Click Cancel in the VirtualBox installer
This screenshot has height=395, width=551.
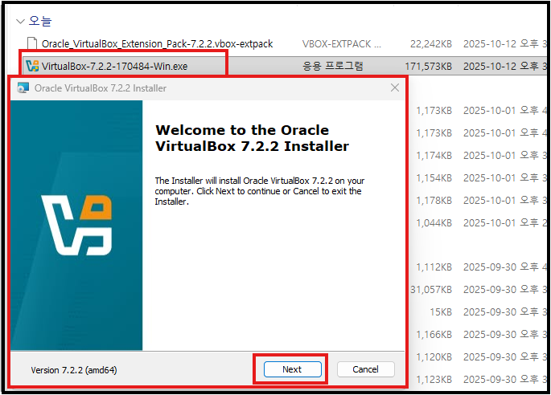(x=365, y=369)
